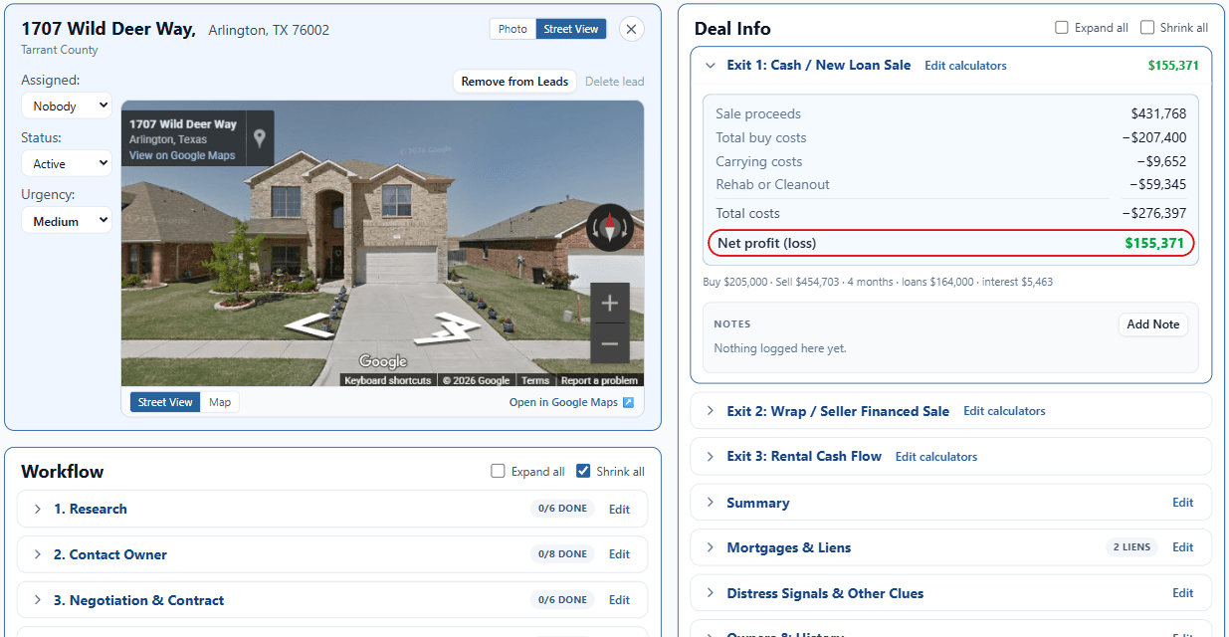Check Expand all in Deal Info
The height and width of the screenshot is (637, 1229).
pyautogui.click(x=1062, y=28)
